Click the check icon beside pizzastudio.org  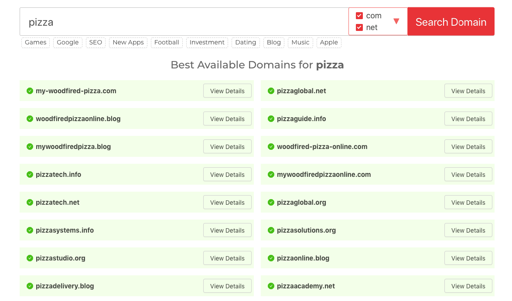[x=30, y=258]
